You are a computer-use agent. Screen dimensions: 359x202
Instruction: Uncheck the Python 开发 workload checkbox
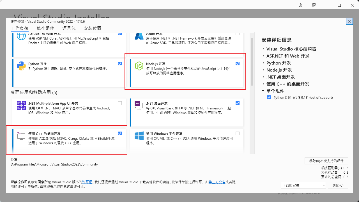[x=120, y=64]
